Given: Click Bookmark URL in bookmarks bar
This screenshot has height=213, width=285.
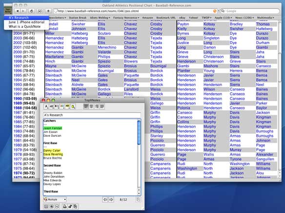Looking at the screenshot, I should pyautogui.click(x=166, y=18).
